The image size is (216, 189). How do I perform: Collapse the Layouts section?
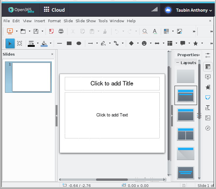(177, 63)
